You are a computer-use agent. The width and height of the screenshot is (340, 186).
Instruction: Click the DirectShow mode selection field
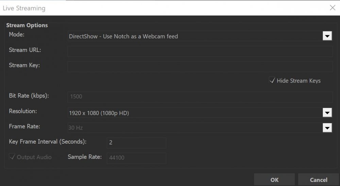click(194, 36)
